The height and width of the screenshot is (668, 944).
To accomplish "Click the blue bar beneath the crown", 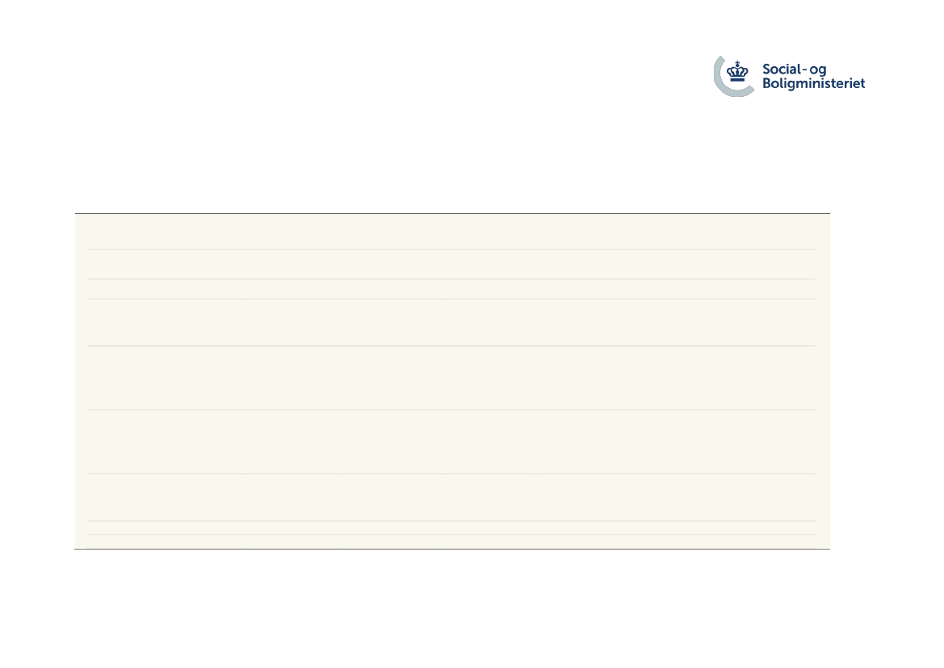I will point(737,79).
